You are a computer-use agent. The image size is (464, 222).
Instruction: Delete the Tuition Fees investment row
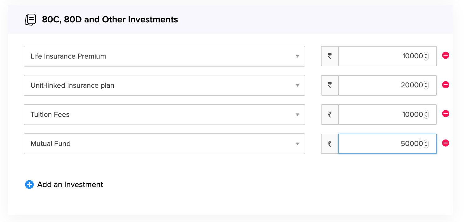446,114
